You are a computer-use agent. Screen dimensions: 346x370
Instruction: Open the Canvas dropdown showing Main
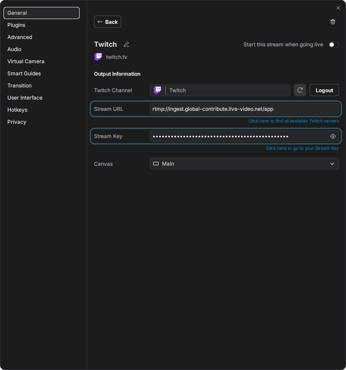(x=244, y=164)
